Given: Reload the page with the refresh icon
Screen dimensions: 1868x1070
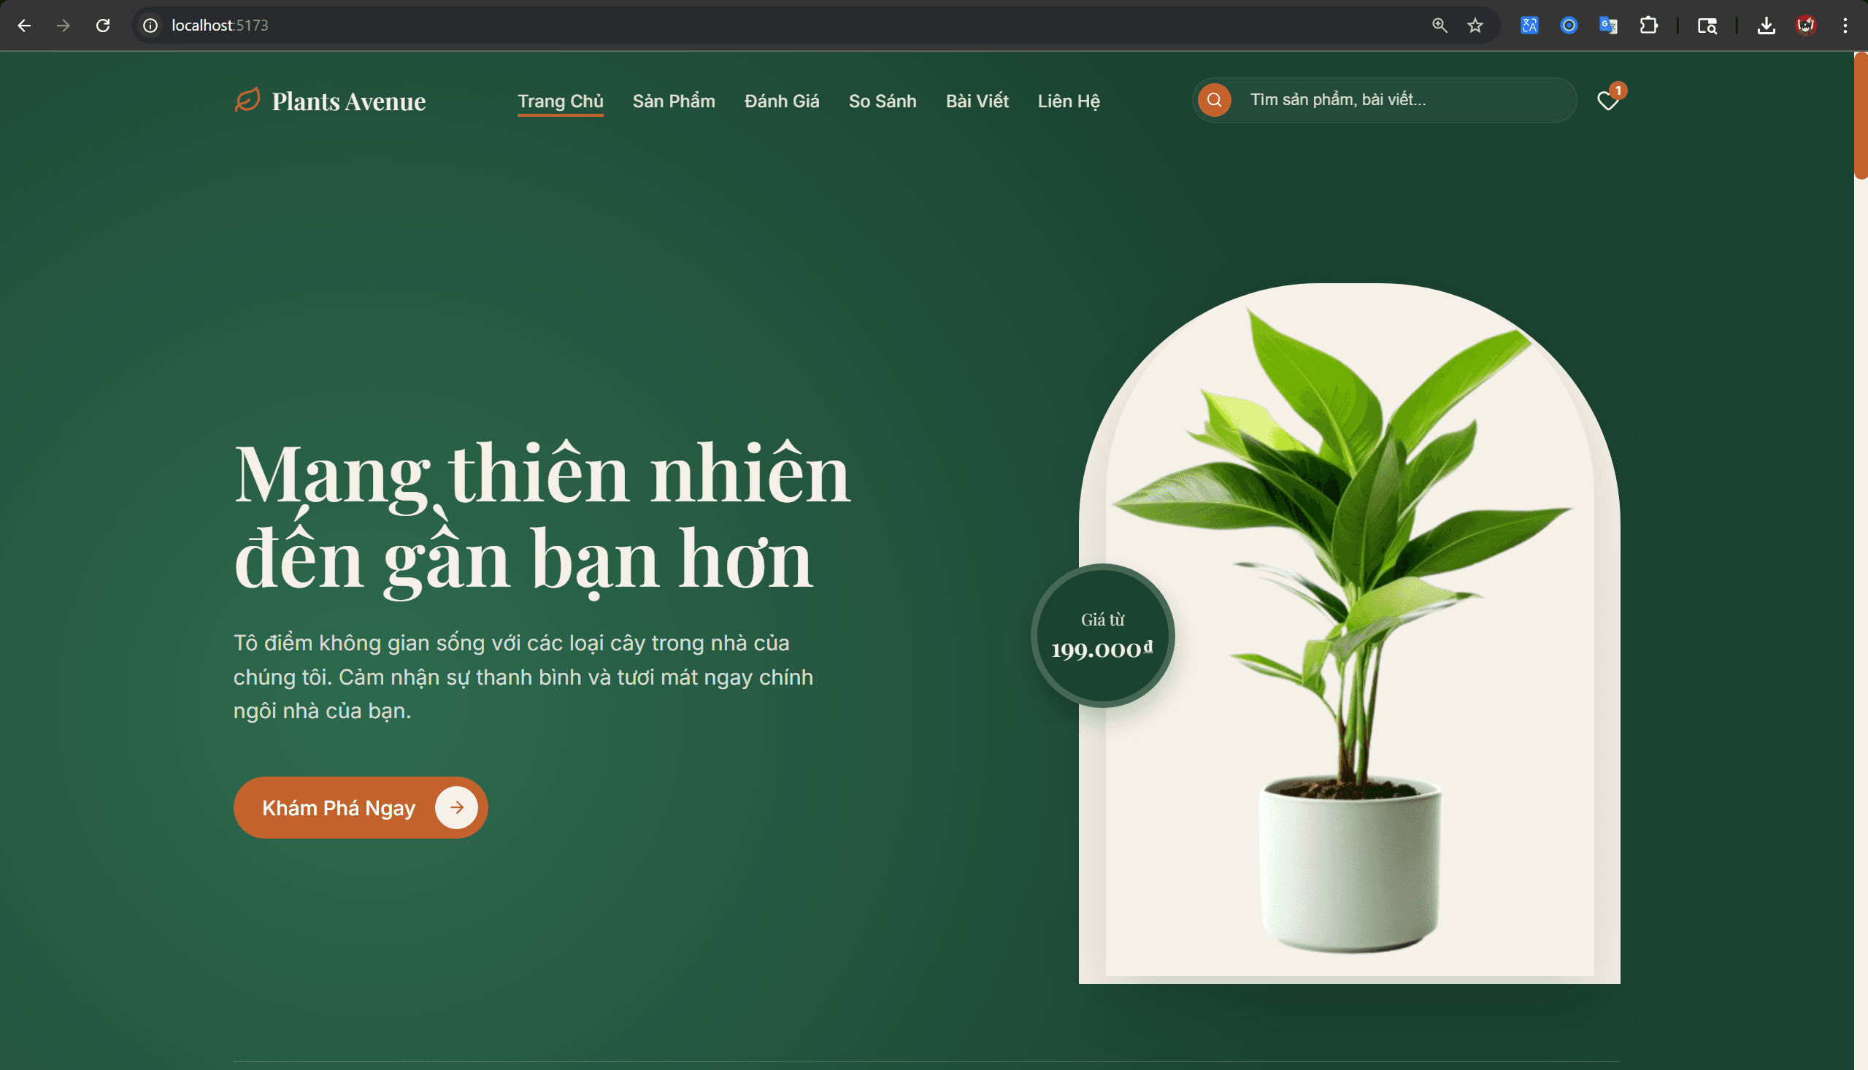Looking at the screenshot, I should [x=103, y=26].
